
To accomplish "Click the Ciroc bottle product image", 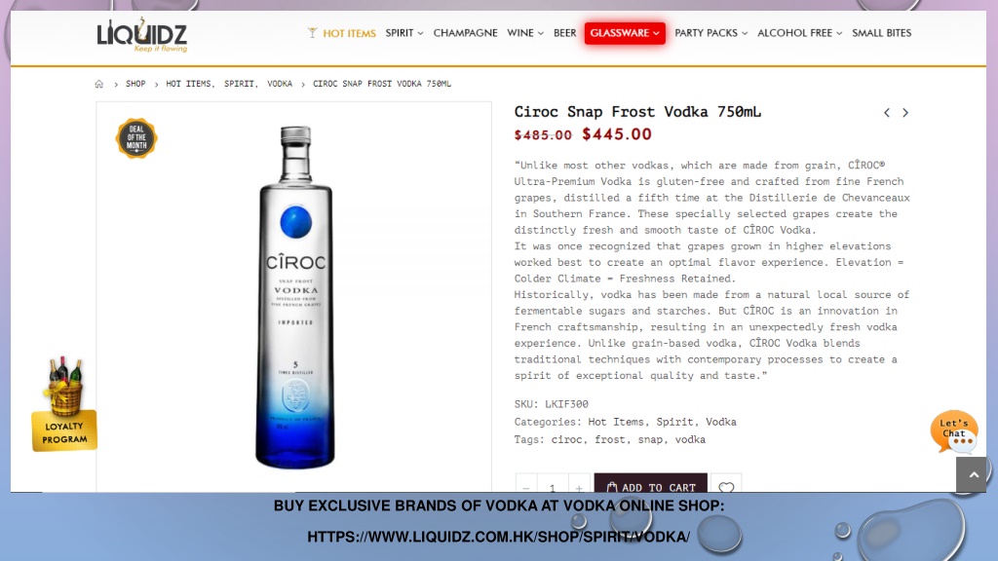I will pyautogui.click(x=294, y=297).
